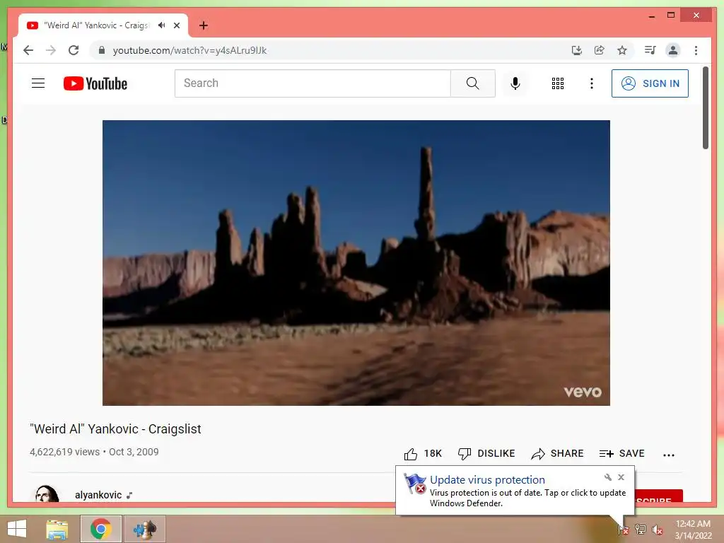Open the YouTube hamburger guide menu
The height and width of the screenshot is (543, 724).
pos(38,83)
